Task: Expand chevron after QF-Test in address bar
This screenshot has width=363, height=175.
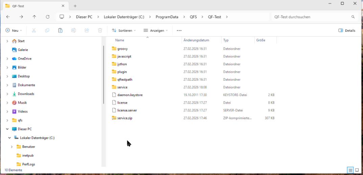Action: click(x=227, y=17)
